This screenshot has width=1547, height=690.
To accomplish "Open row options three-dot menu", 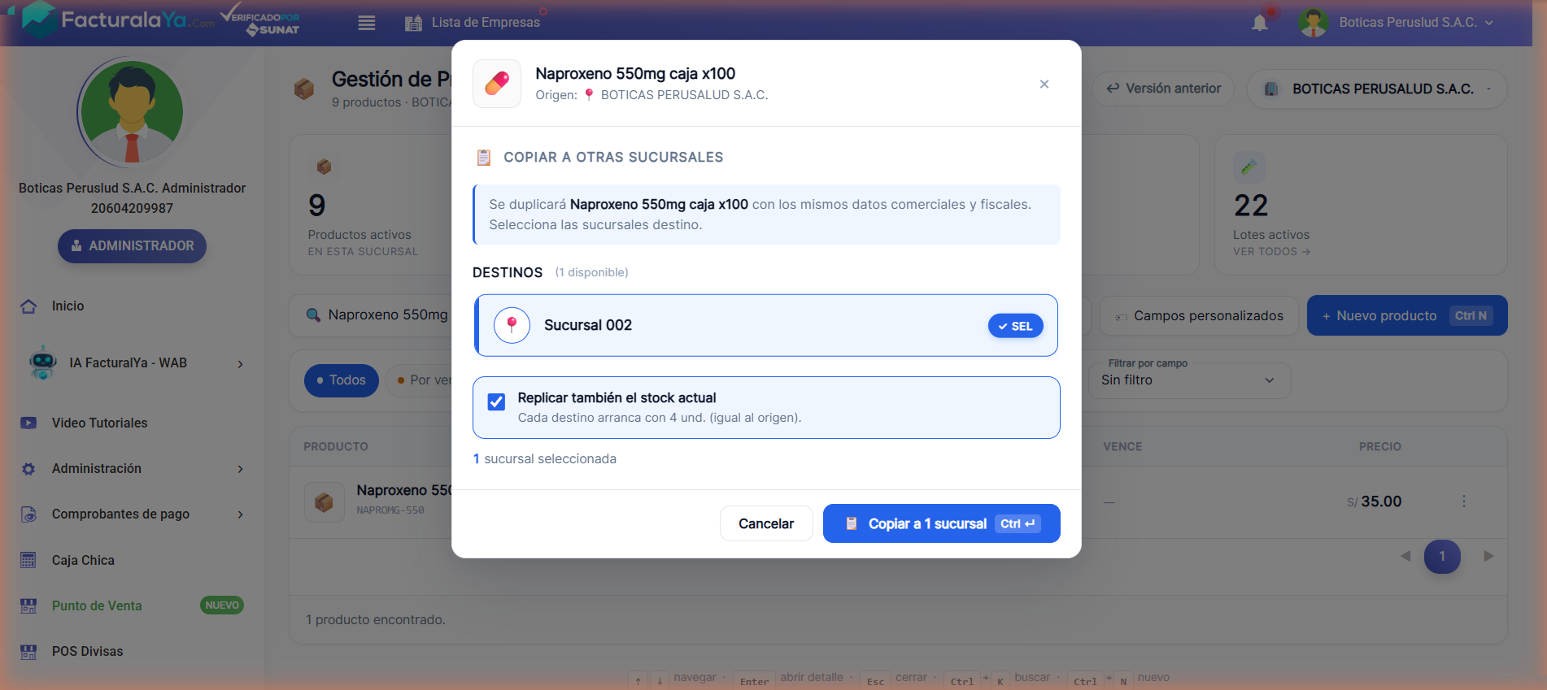I will (x=1464, y=501).
